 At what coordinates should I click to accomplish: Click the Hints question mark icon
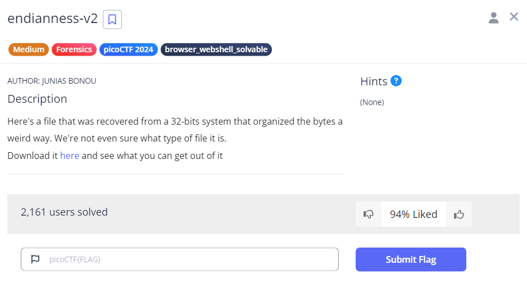click(396, 81)
